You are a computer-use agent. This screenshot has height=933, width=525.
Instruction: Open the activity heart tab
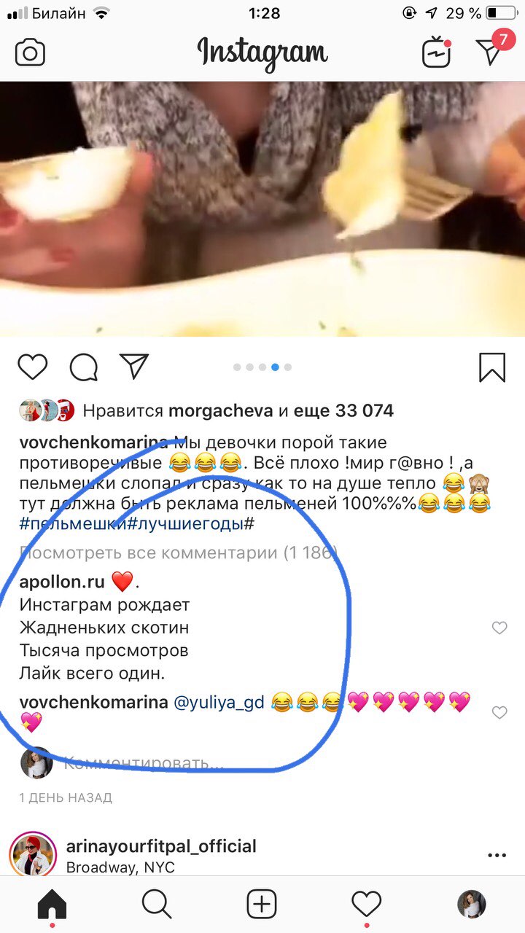point(367,905)
